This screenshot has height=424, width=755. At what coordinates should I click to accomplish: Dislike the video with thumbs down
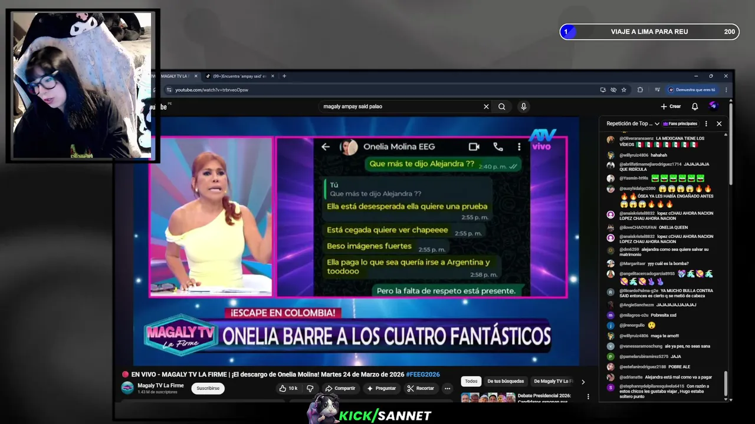coord(310,389)
